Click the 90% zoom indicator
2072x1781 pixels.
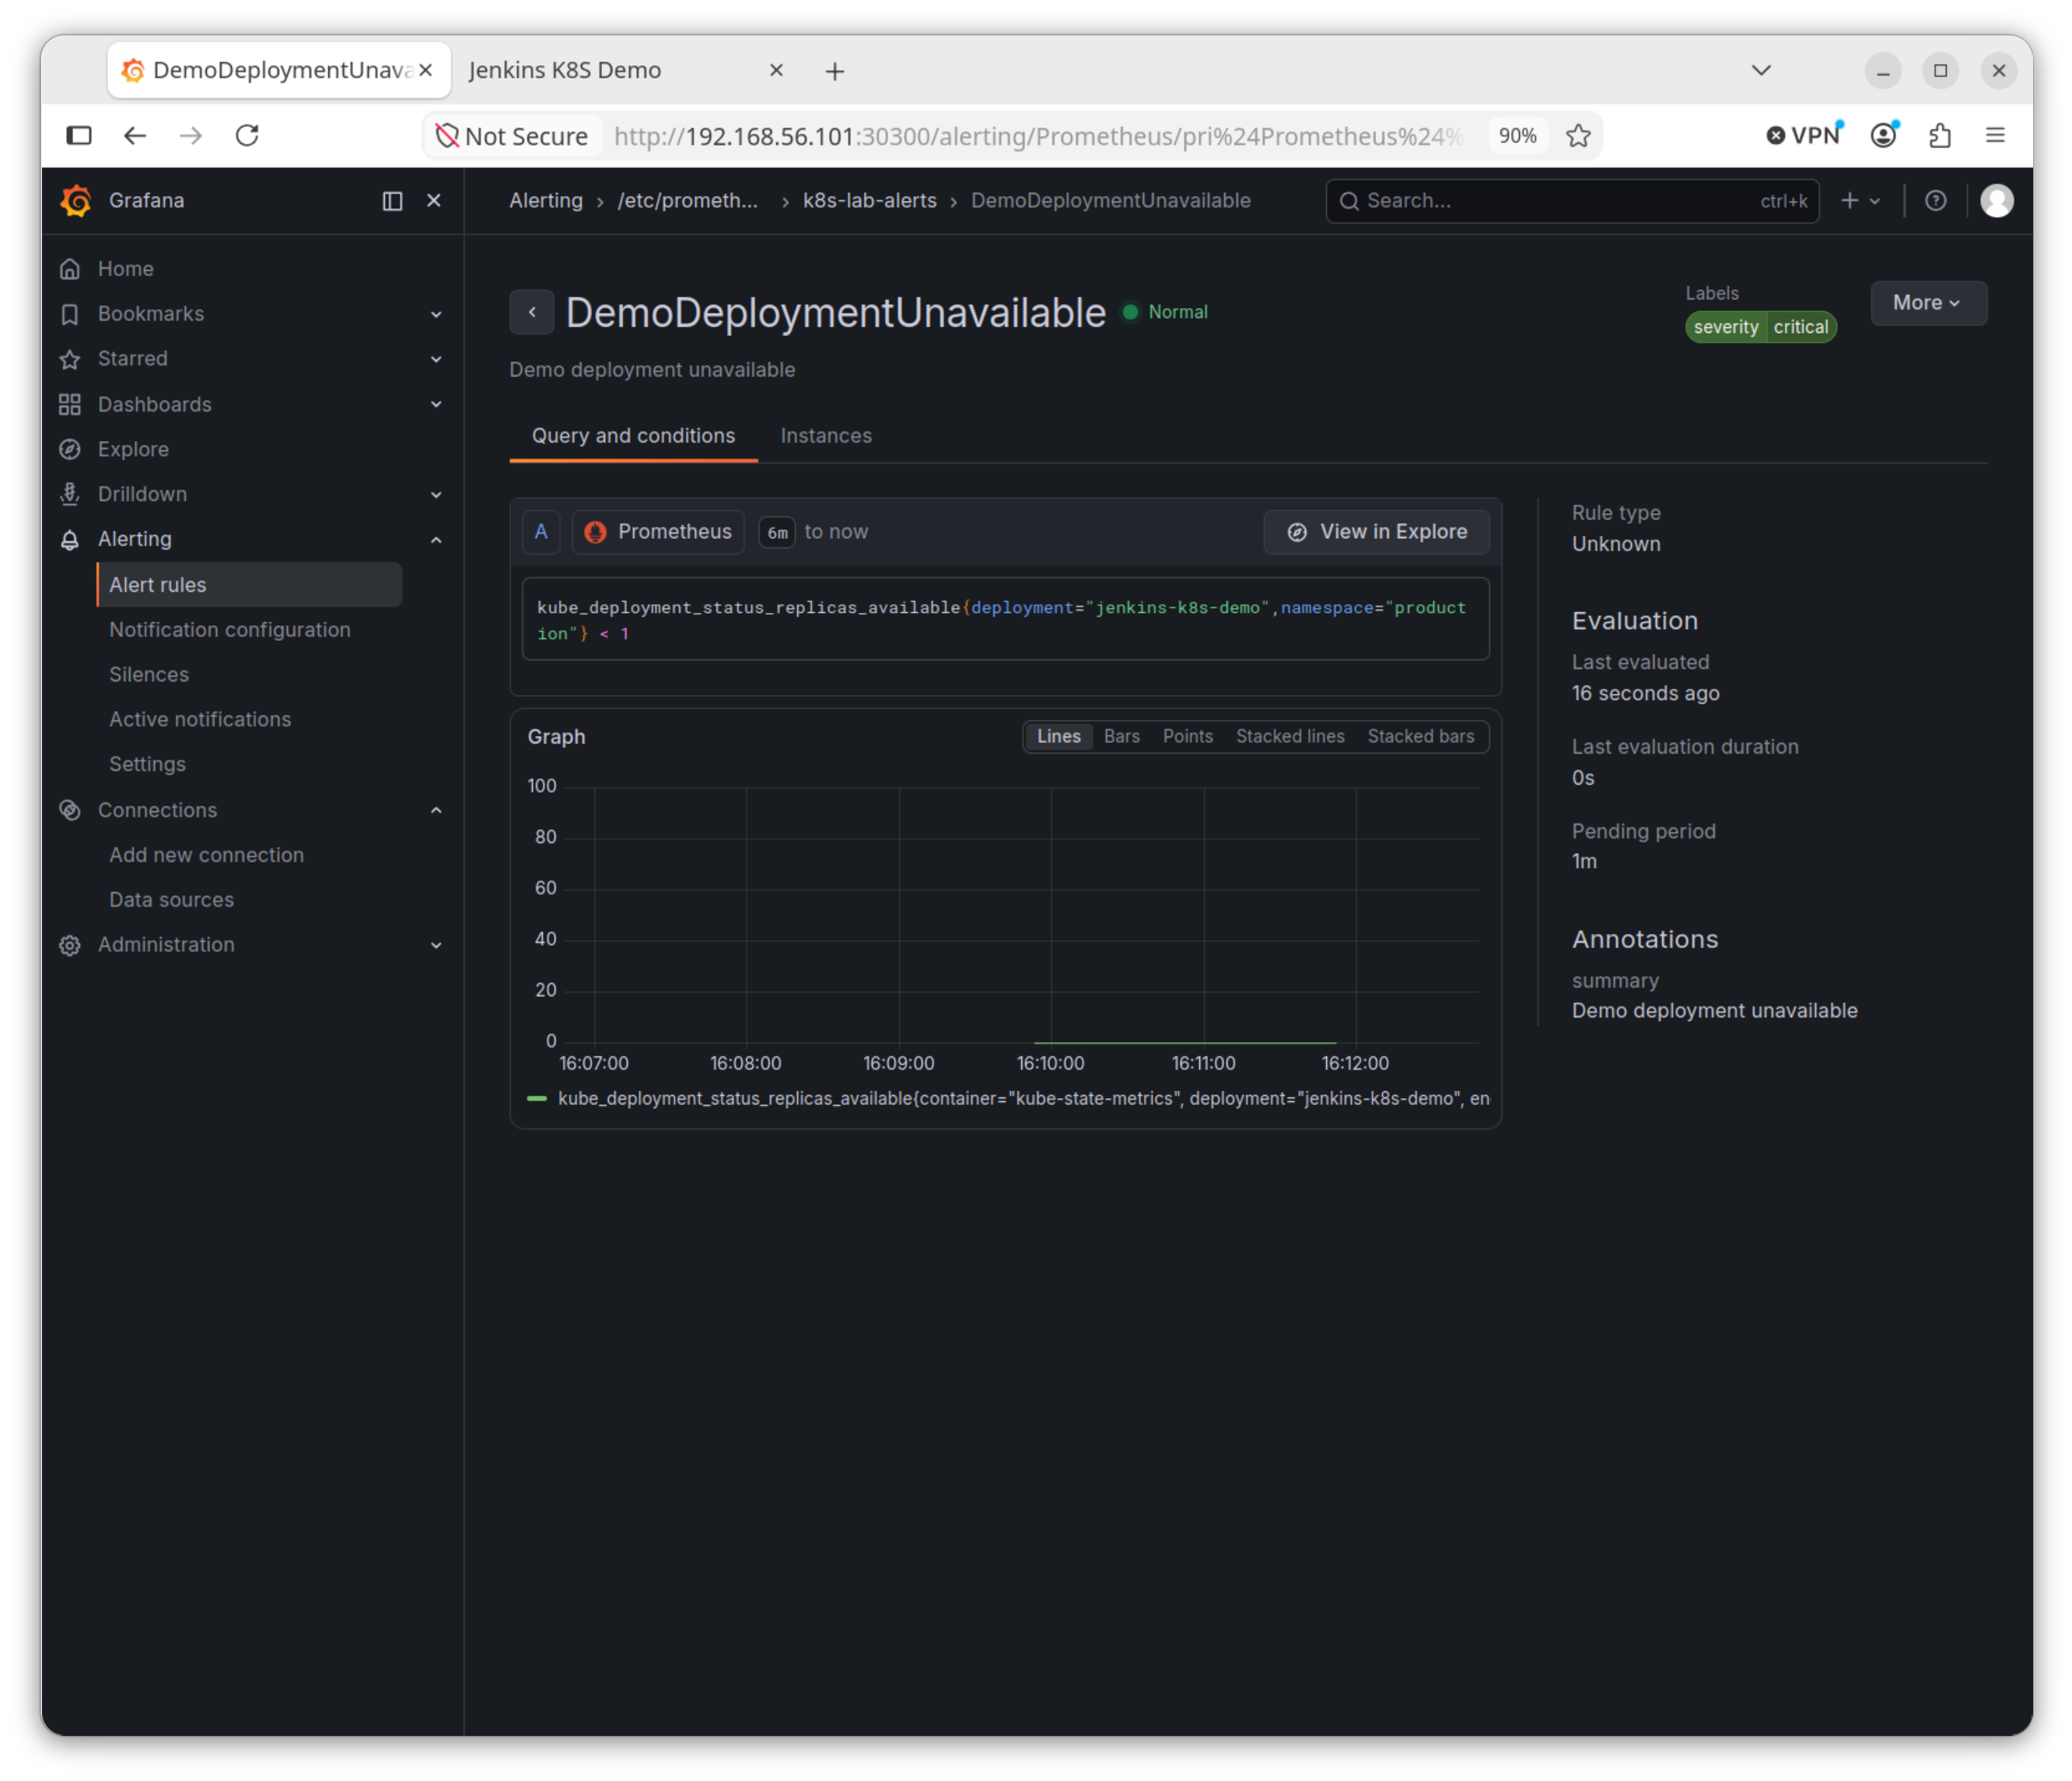1517,136
